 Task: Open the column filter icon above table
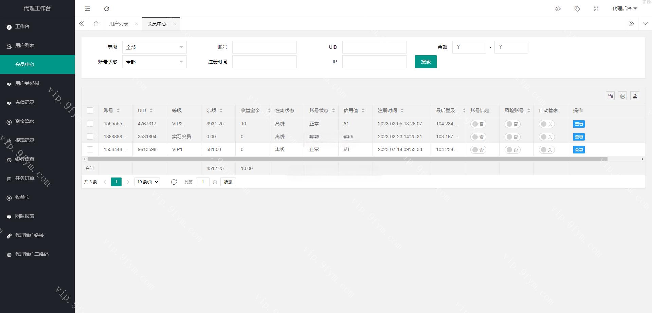[x=611, y=96]
